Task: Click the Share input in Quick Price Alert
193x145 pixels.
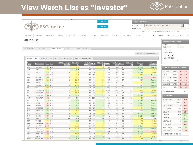Action: pos(167,47)
